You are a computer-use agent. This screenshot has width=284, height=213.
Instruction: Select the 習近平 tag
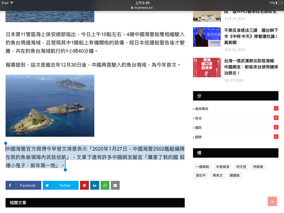point(201,175)
